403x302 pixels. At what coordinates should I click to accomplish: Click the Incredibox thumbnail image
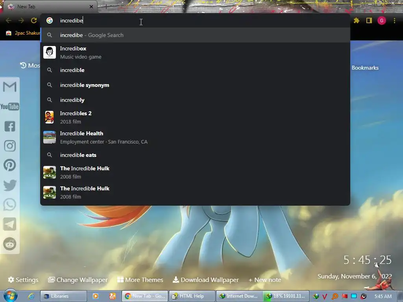point(50,52)
